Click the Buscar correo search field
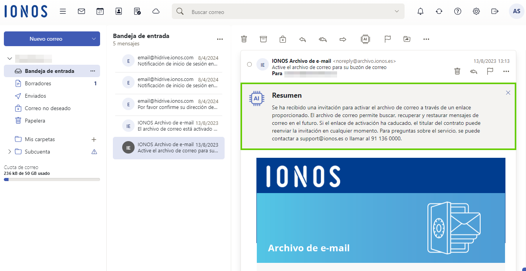526x271 pixels. click(x=289, y=12)
